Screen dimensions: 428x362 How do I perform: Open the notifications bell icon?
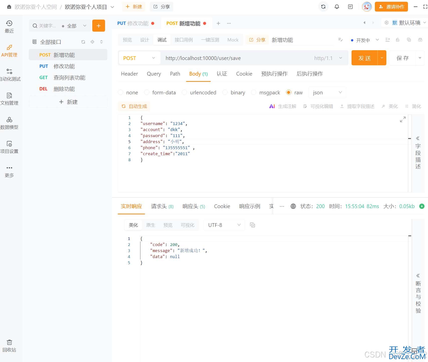pyautogui.click(x=337, y=7)
